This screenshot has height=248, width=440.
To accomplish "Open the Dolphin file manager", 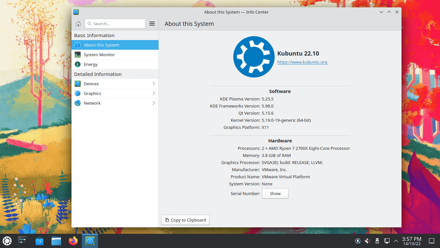I will 56,241.
